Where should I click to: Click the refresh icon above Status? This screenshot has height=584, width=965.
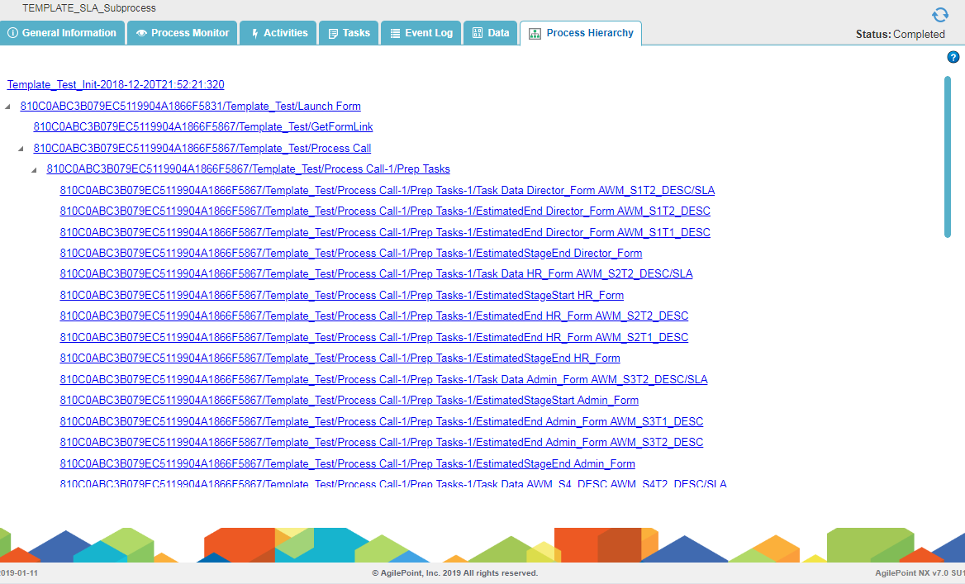939,15
